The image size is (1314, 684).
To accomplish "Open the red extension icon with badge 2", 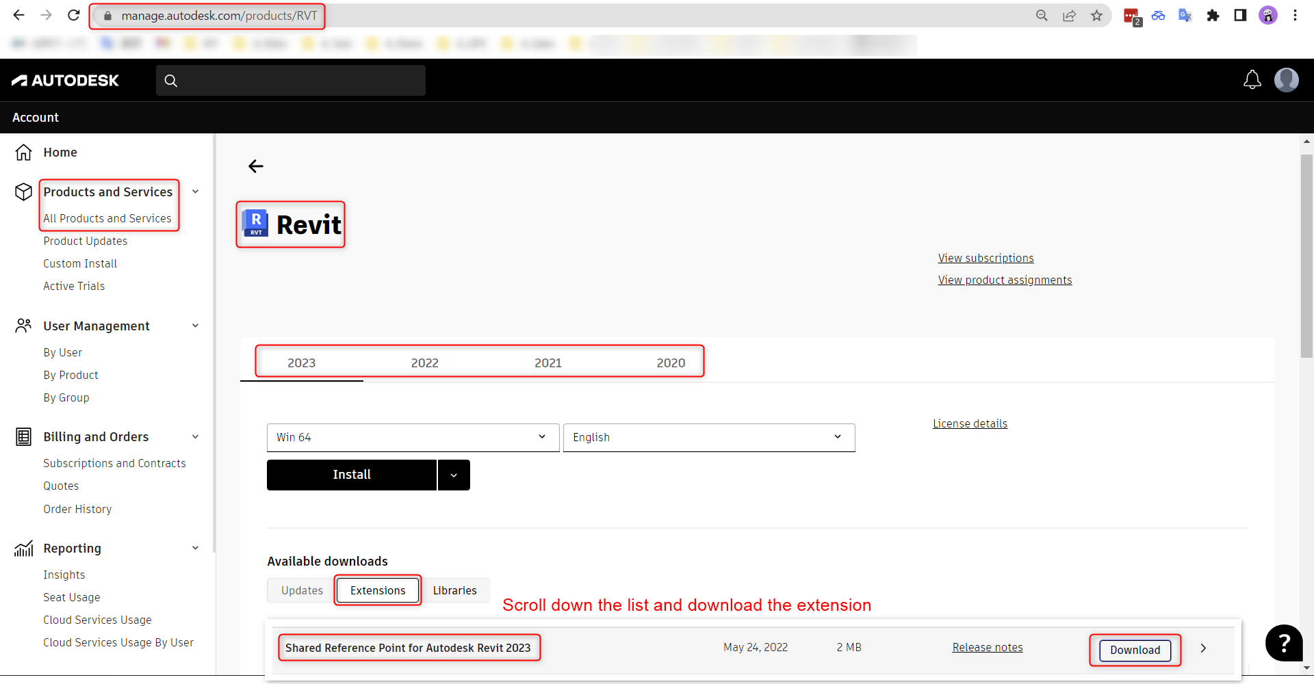I will 1132,16.
